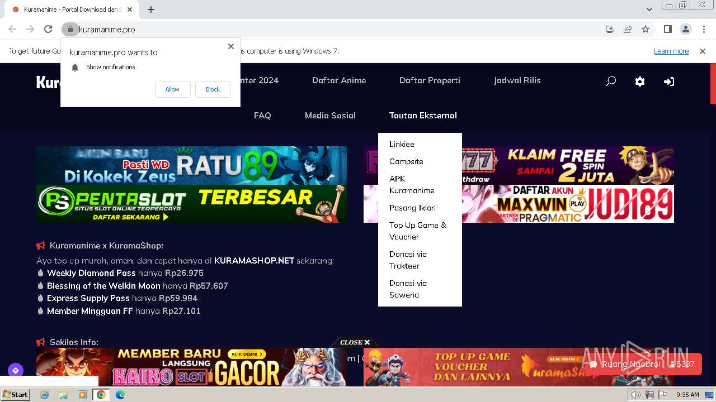The image size is (716, 402).
Task: Collapse Tautan Eksternal dropdown
Action: pos(423,116)
